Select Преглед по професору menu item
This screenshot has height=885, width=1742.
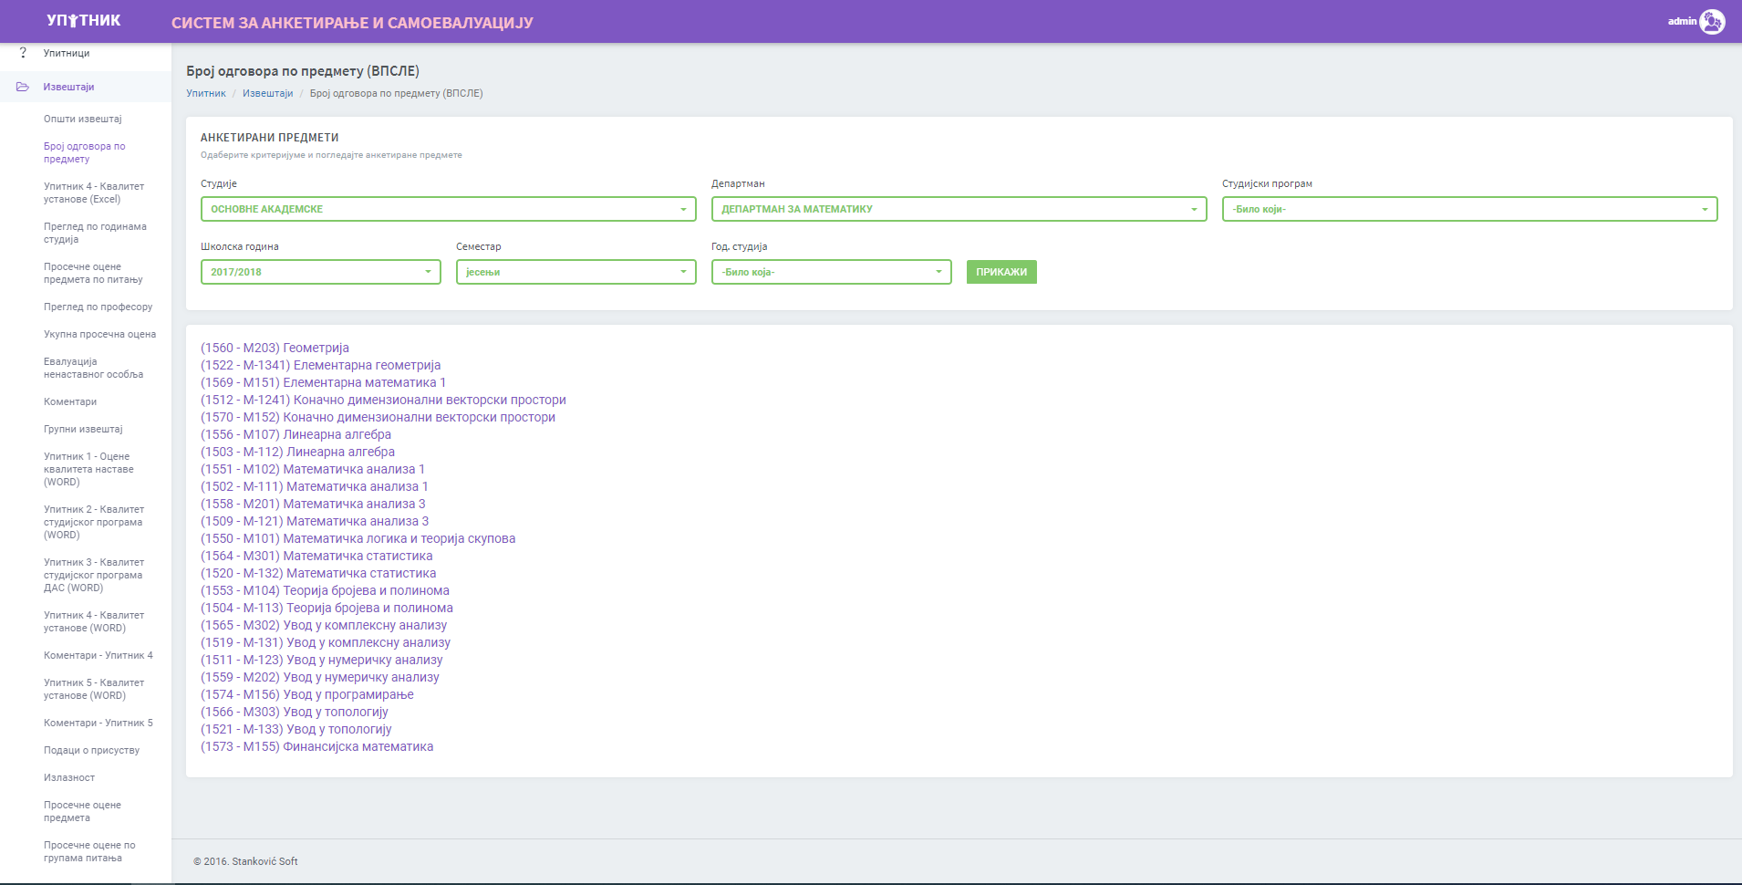click(x=99, y=307)
